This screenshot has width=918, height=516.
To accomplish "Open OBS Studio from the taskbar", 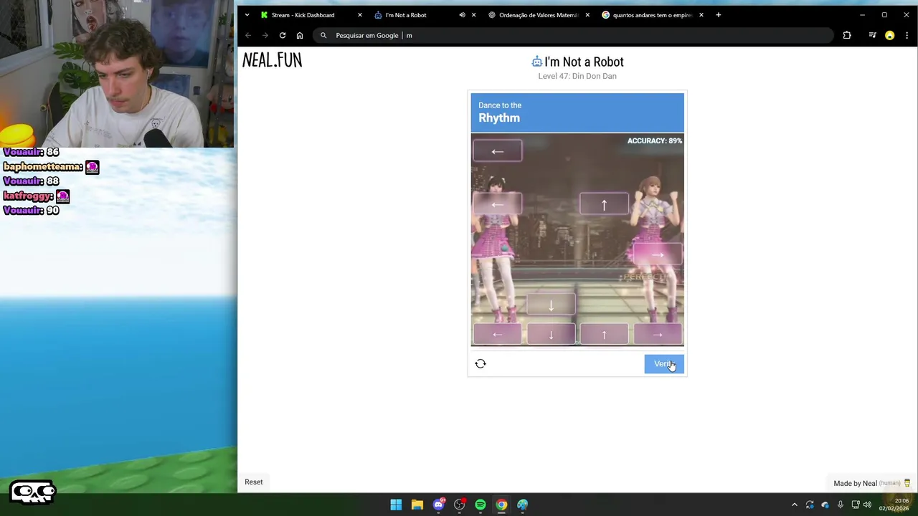I will point(459,505).
